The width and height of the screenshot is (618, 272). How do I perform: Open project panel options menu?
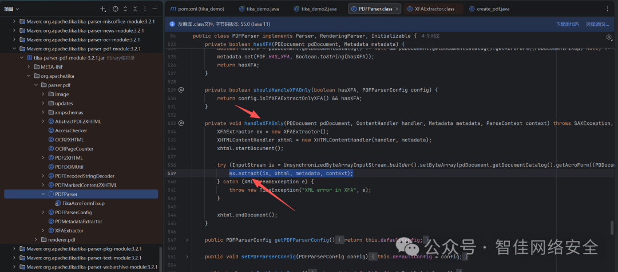click(x=145, y=9)
